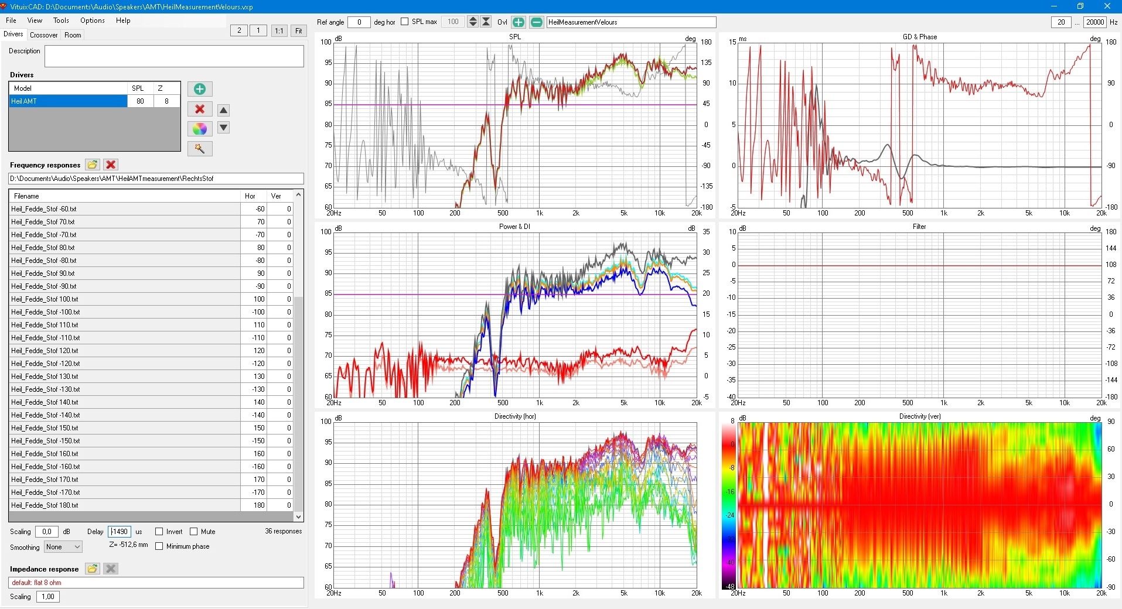Add a new driver with the green plus button
Viewport: 1122px width, 609px height.
(x=200, y=89)
